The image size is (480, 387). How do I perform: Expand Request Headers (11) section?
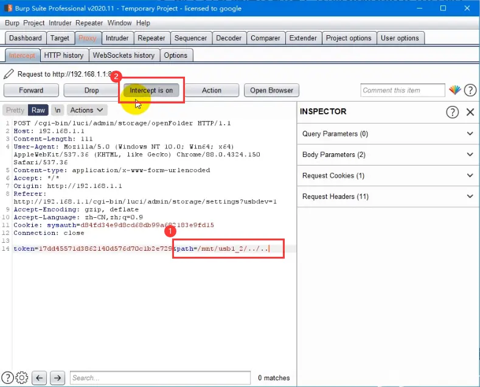click(x=388, y=197)
